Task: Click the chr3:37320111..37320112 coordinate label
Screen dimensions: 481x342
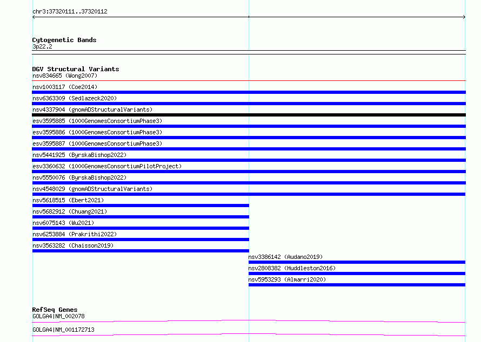Action: pyautogui.click(x=70, y=12)
